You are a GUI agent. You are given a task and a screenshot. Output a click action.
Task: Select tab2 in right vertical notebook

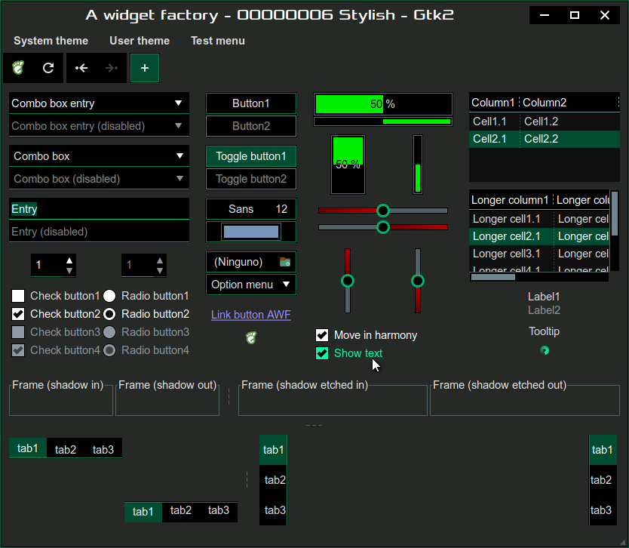pyautogui.click(x=601, y=480)
